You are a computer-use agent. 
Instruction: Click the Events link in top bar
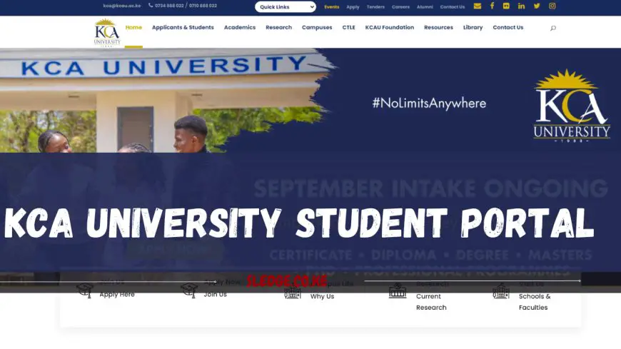coord(331,6)
